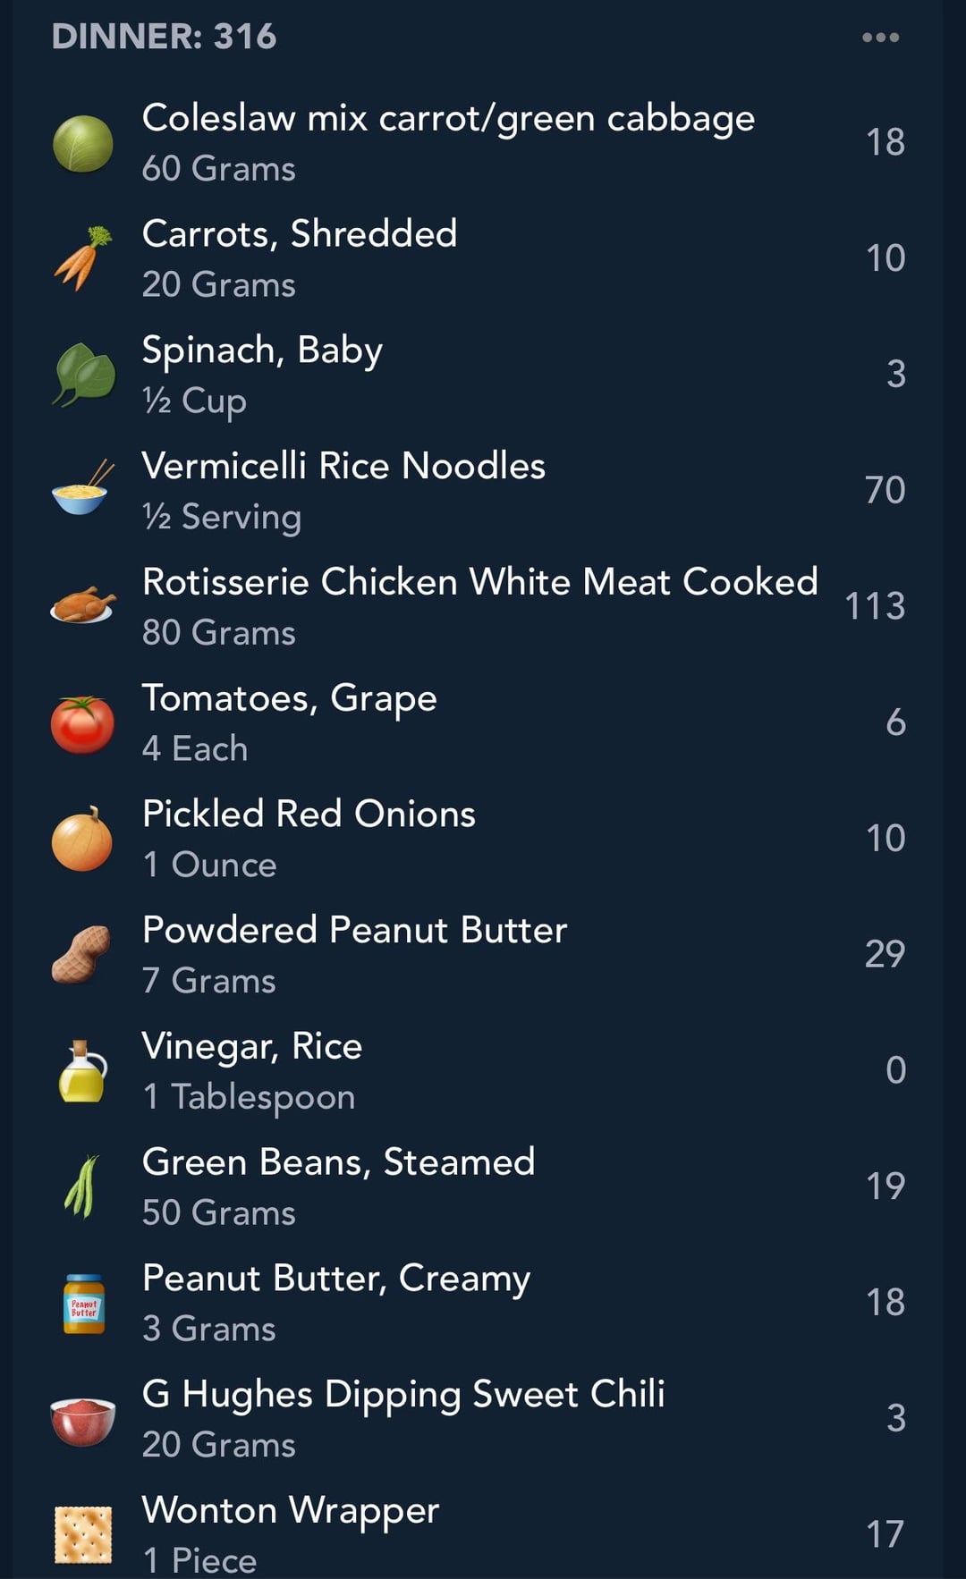Tap the 113 calorie value for chicken
Image resolution: width=966 pixels, height=1579 pixels.
click(875, 606)
